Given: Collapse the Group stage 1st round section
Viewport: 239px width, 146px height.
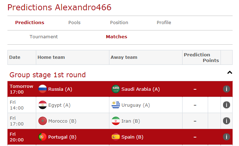Looking at the screenshot, I should pyautogui.click(x=229, y=73).
